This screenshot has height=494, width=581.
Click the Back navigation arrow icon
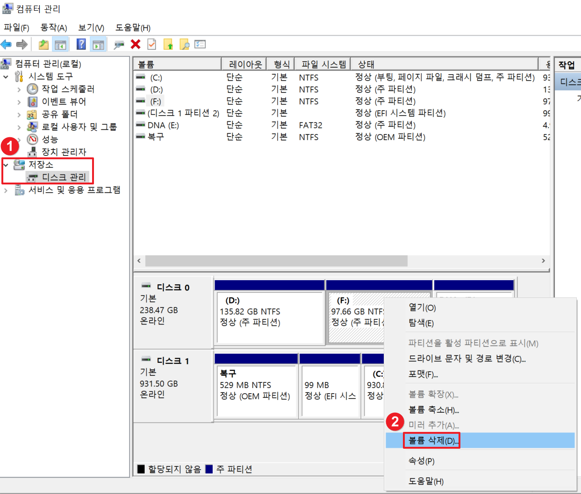(x=7, y=44)
